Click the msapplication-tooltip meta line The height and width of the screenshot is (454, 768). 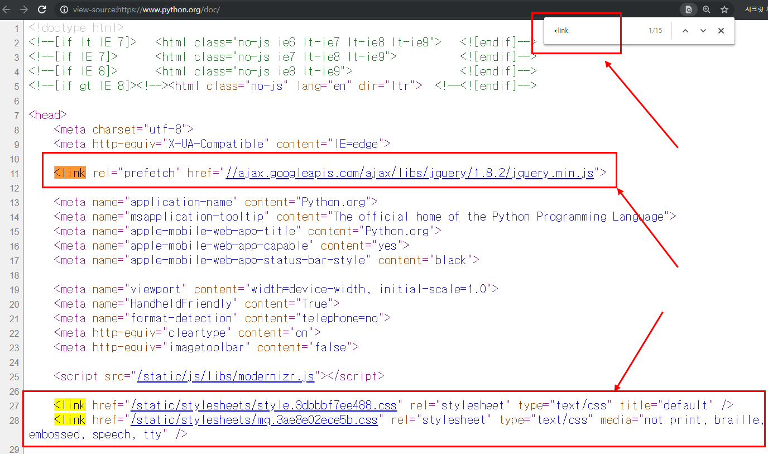tap(365, 217)
